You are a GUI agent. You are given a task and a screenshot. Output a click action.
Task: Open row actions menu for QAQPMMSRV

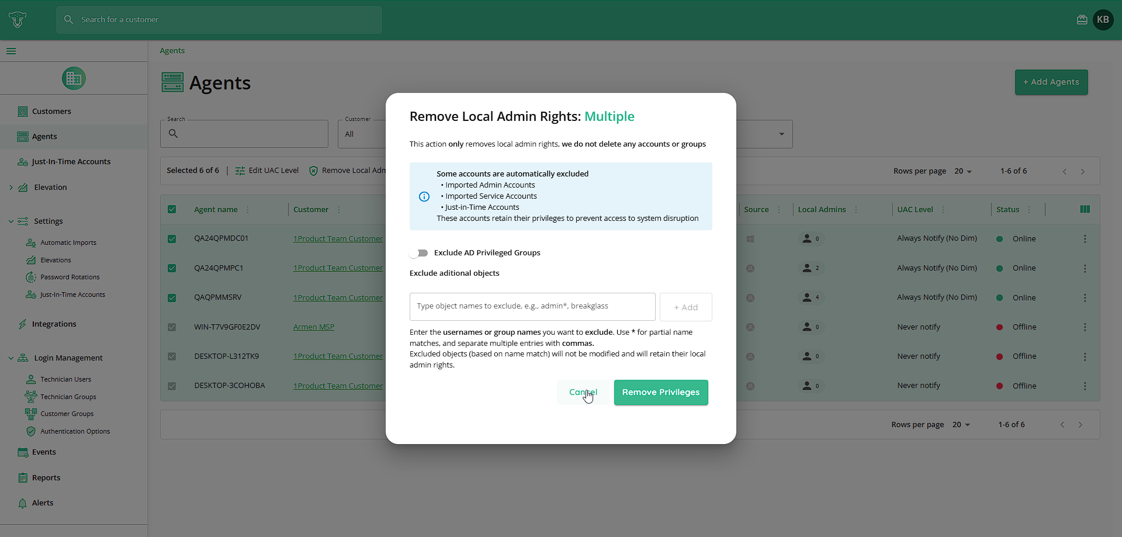(x=1085, y=298)
